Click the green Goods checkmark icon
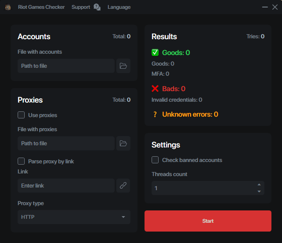The height and width of the screenshot is (243, 282). [x=155, y=53]
